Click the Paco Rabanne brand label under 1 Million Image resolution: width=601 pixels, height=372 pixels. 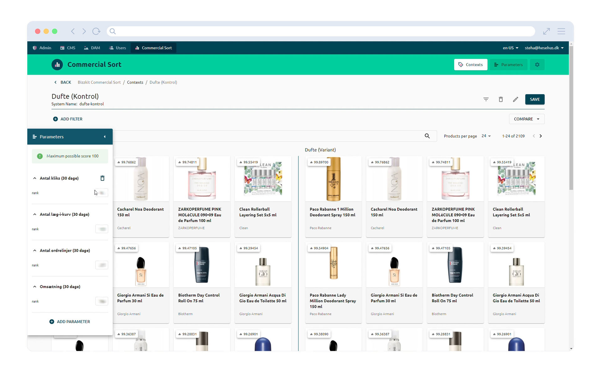tap(321, 228)
